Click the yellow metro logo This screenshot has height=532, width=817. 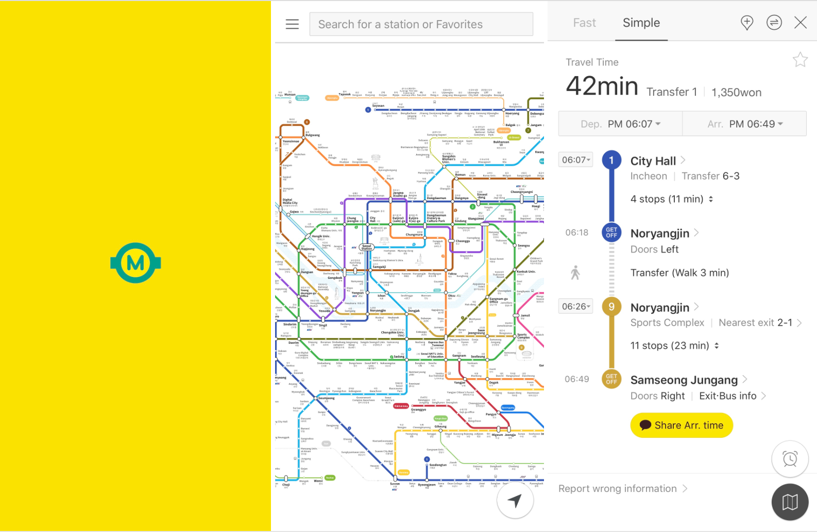point(135,263)
